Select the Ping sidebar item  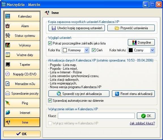pyautogui.click(x=22, y=103)
